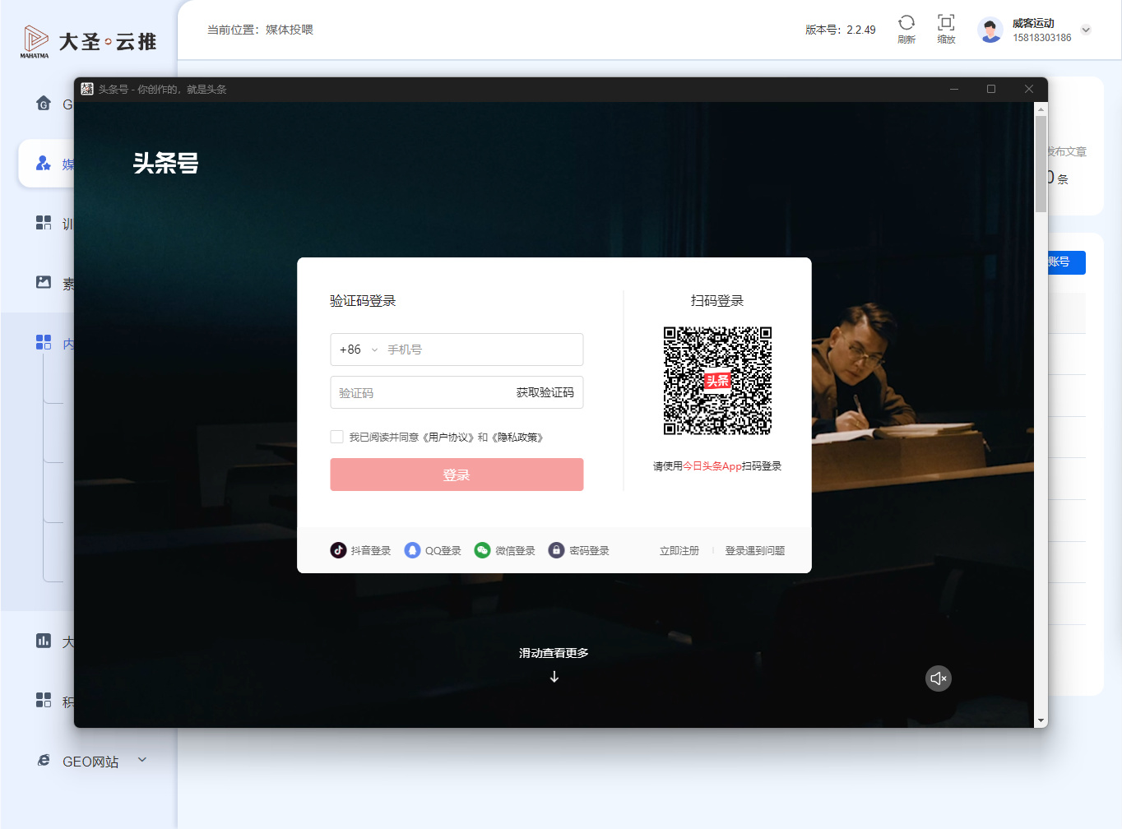Select the blue content grid icon in the sidebar
This screenshot has width=1122, height=829.
pyautogui.click(x=44, y=342)
